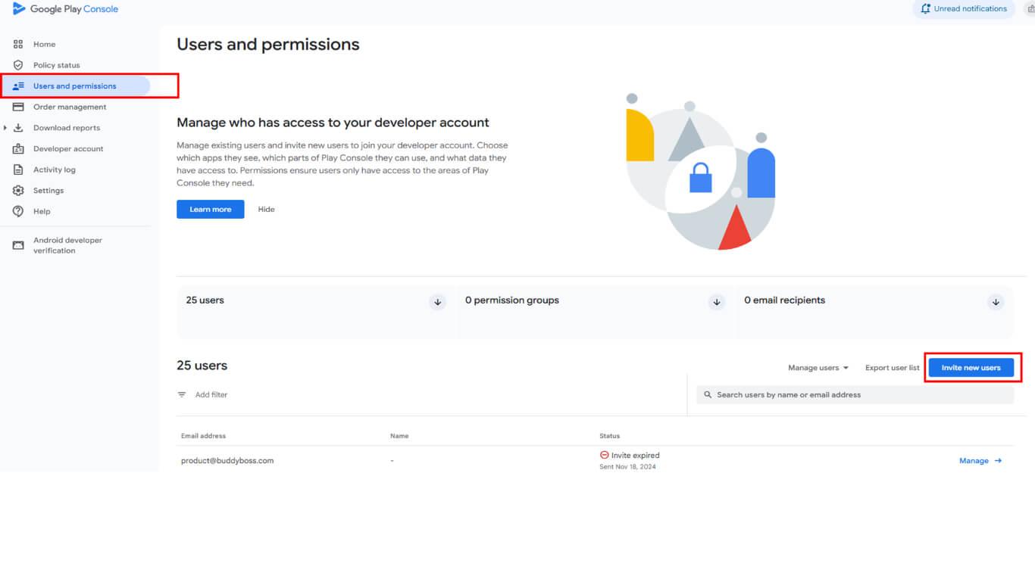The width and height of the screenshot is (1035, 582).
Task: Click the Learn more button
Action: [x=210, y=210]
